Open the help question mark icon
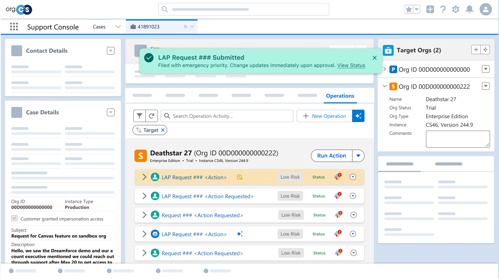The width and height of the screenshot is (499, 279). click(x=443, y=9)
